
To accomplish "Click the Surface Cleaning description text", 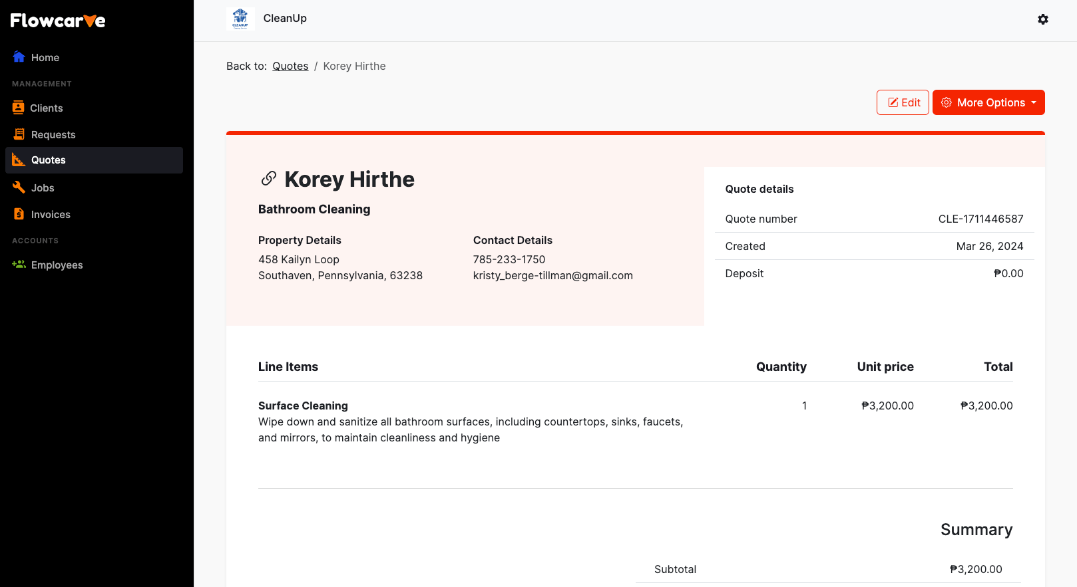I will (471, 429).
